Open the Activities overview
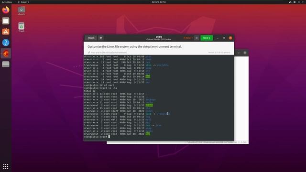306x172 pixels. (7, 2)
